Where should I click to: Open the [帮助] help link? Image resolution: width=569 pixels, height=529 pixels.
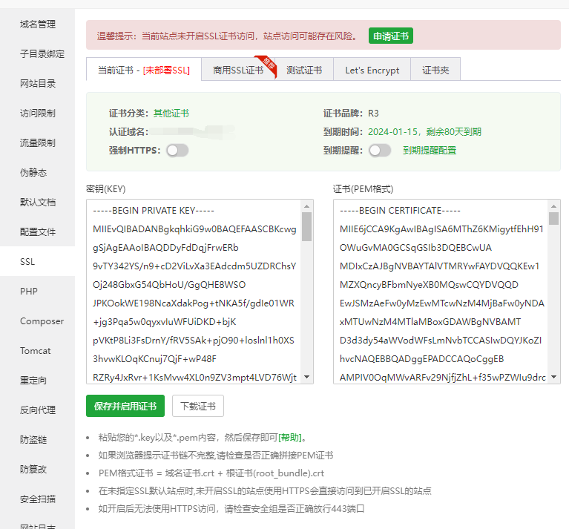290,438
